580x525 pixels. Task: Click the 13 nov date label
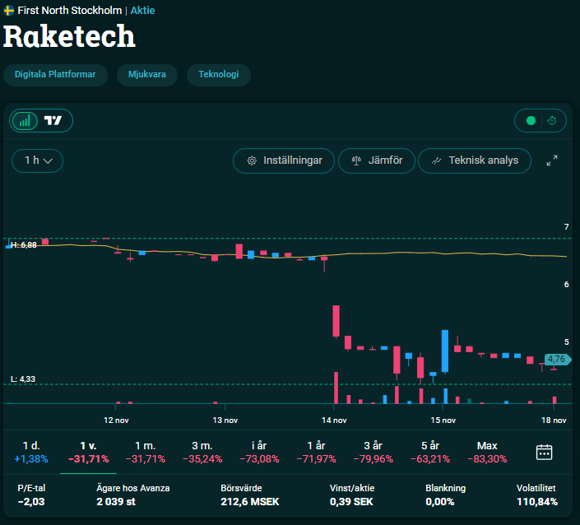coord(225,420)
